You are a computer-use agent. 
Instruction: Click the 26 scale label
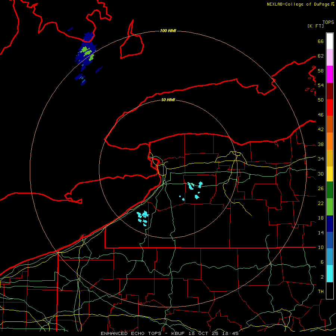click(x=321, y=189)
